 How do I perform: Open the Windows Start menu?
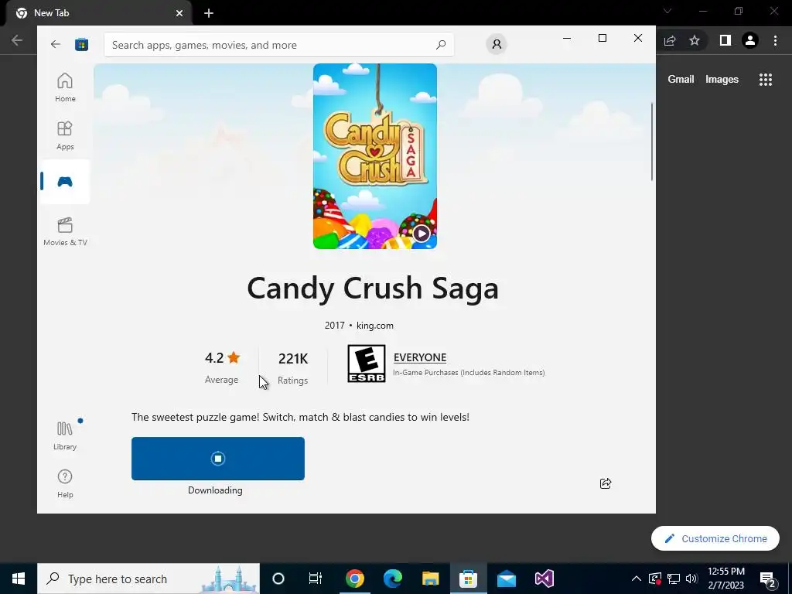click(x=19, y=579)
